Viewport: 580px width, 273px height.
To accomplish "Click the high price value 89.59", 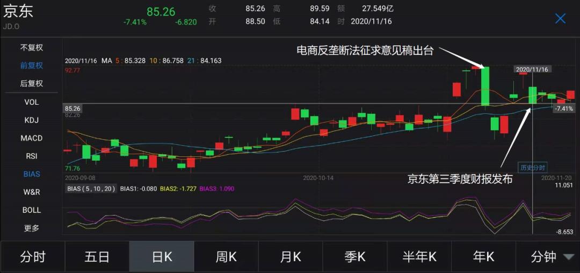I will click(x=320, y=8).
